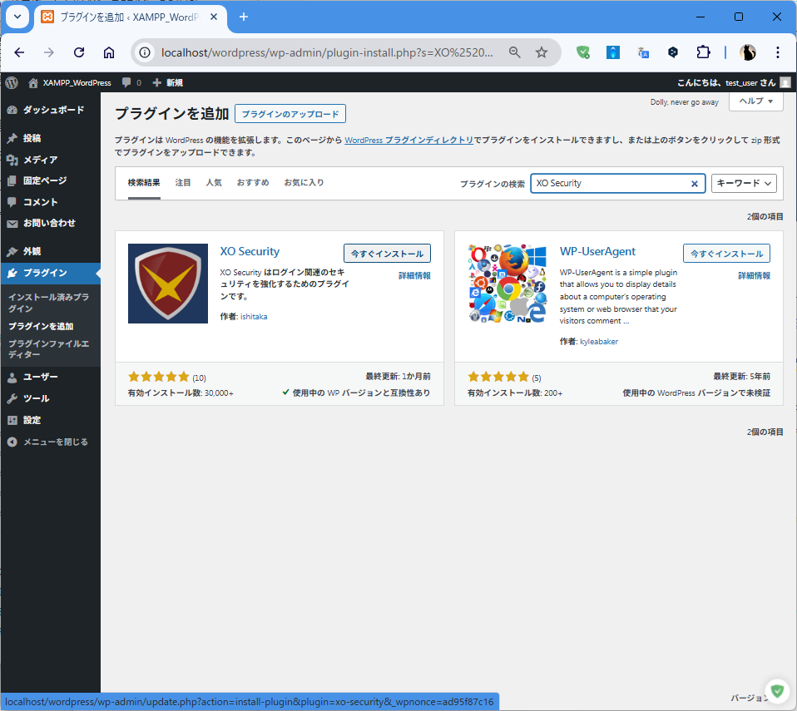
Task: Open the comments bubble in admin bar
Action: (131, 82)
